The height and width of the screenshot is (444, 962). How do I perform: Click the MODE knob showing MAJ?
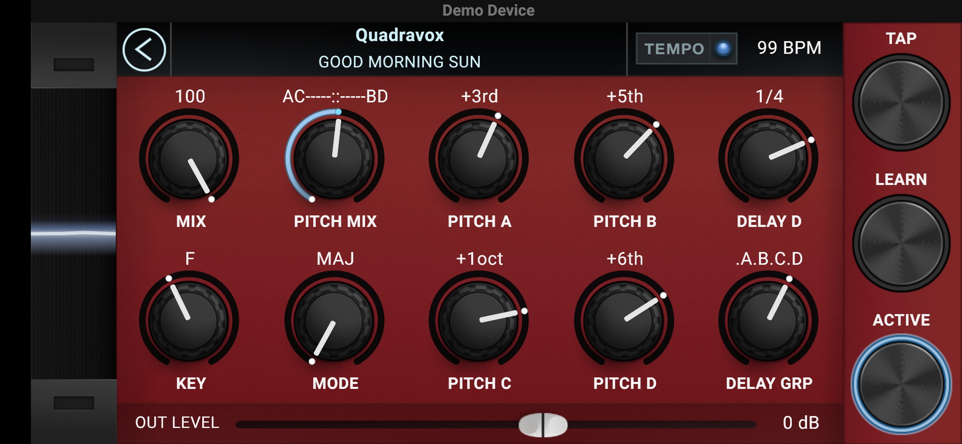pos(334,320)
